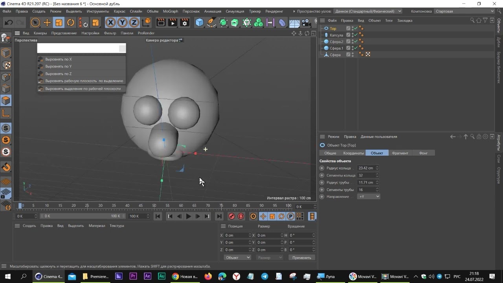Open the Общие attributes tab
Image resolution: width=503 pixels, height=283 pixels.
(330, 153)
